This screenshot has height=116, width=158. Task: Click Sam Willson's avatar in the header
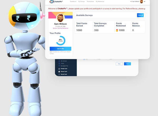click(141, 2)
